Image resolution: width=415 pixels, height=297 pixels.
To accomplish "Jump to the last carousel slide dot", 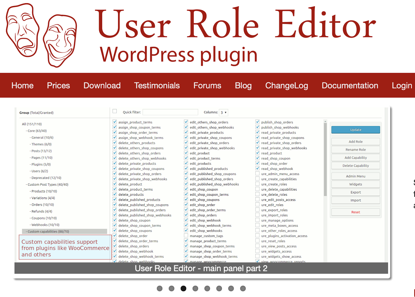I will tap(243, 288).
